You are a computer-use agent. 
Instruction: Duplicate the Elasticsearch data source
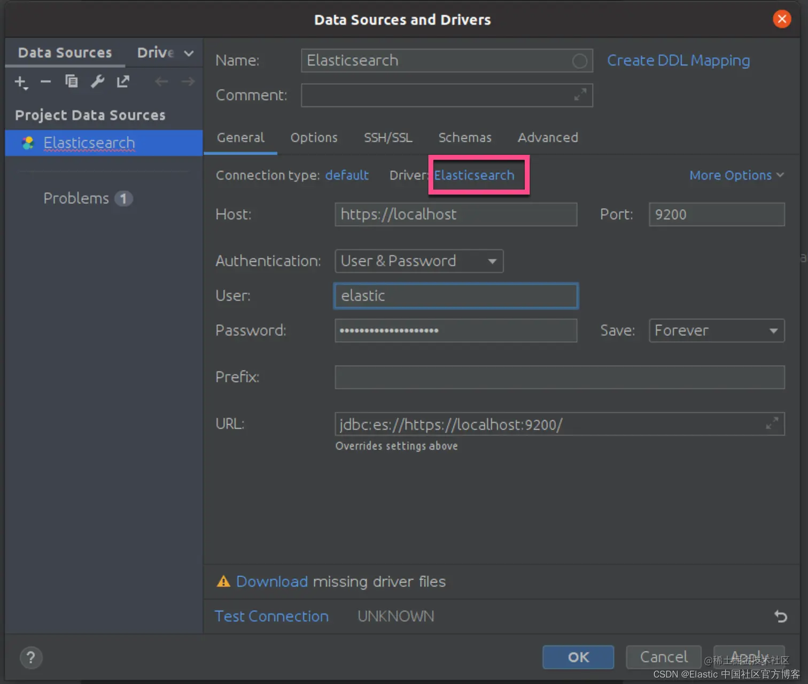[71, 82]
